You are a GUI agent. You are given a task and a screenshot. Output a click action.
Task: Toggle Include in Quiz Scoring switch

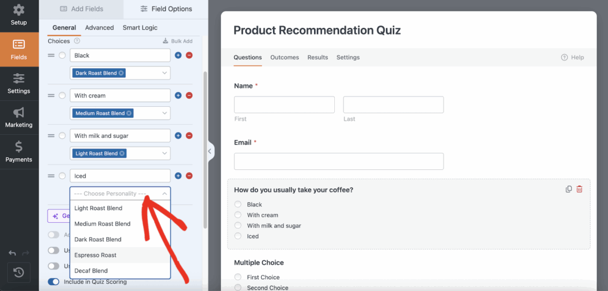point(54,281)
